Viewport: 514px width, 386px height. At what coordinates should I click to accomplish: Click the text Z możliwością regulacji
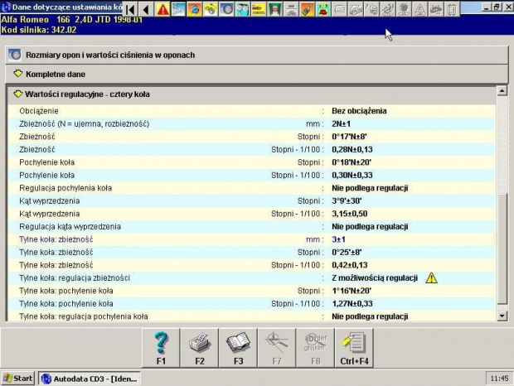coord(375,278)
